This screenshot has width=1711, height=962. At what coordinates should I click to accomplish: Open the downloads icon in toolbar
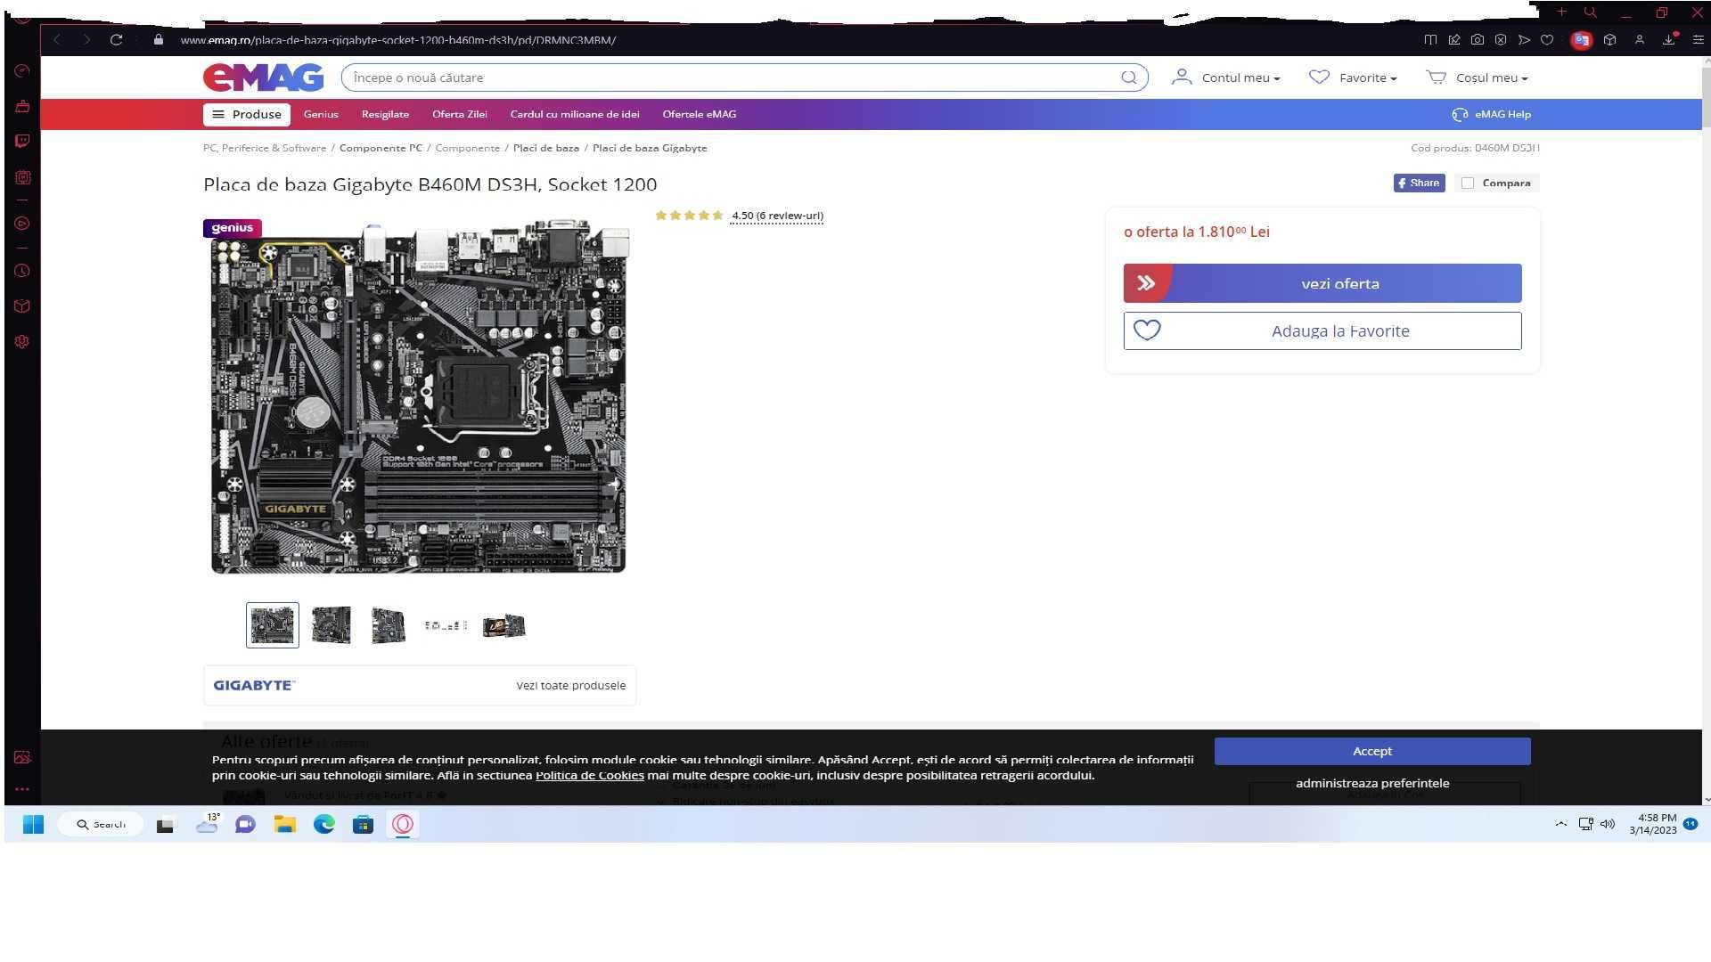1669,40
